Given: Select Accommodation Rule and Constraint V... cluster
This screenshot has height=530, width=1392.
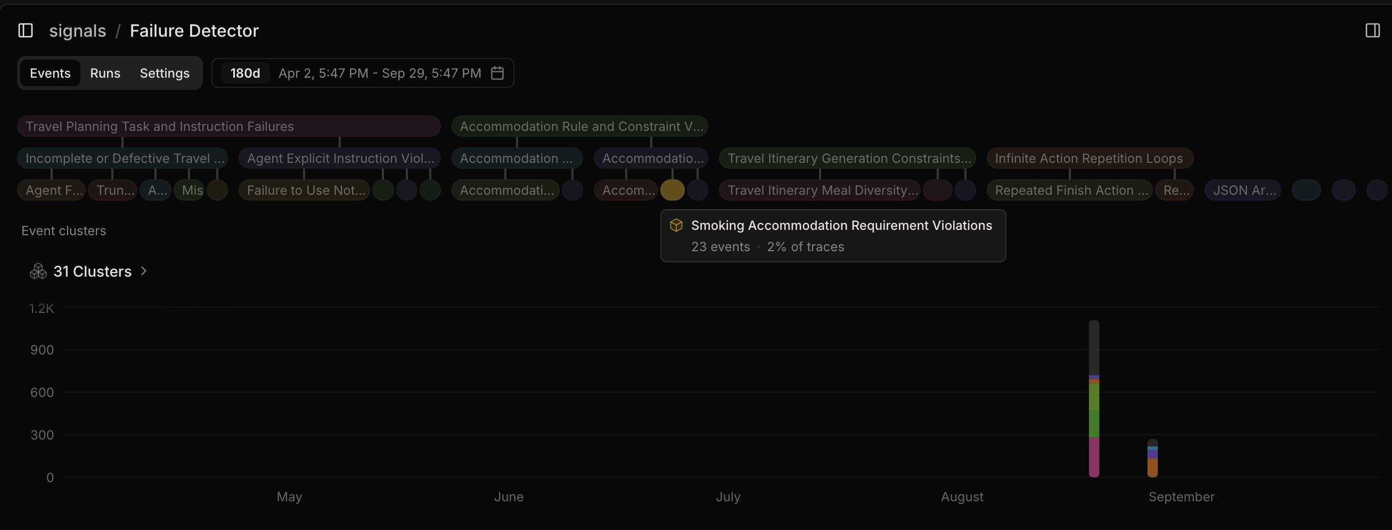Looking at the screenshot, I should 580,126.
